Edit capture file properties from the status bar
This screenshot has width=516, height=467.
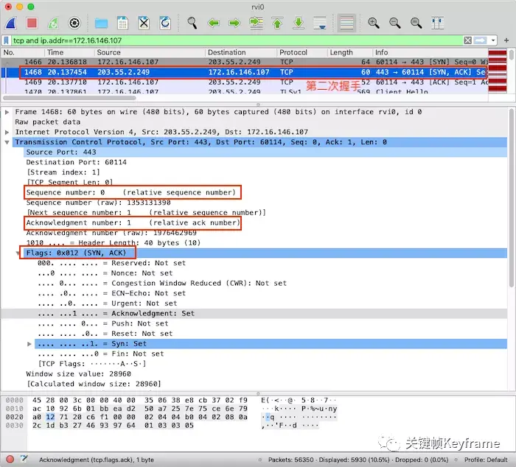[24, 460]
